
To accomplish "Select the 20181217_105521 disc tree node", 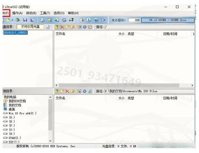I will point(15,33).
